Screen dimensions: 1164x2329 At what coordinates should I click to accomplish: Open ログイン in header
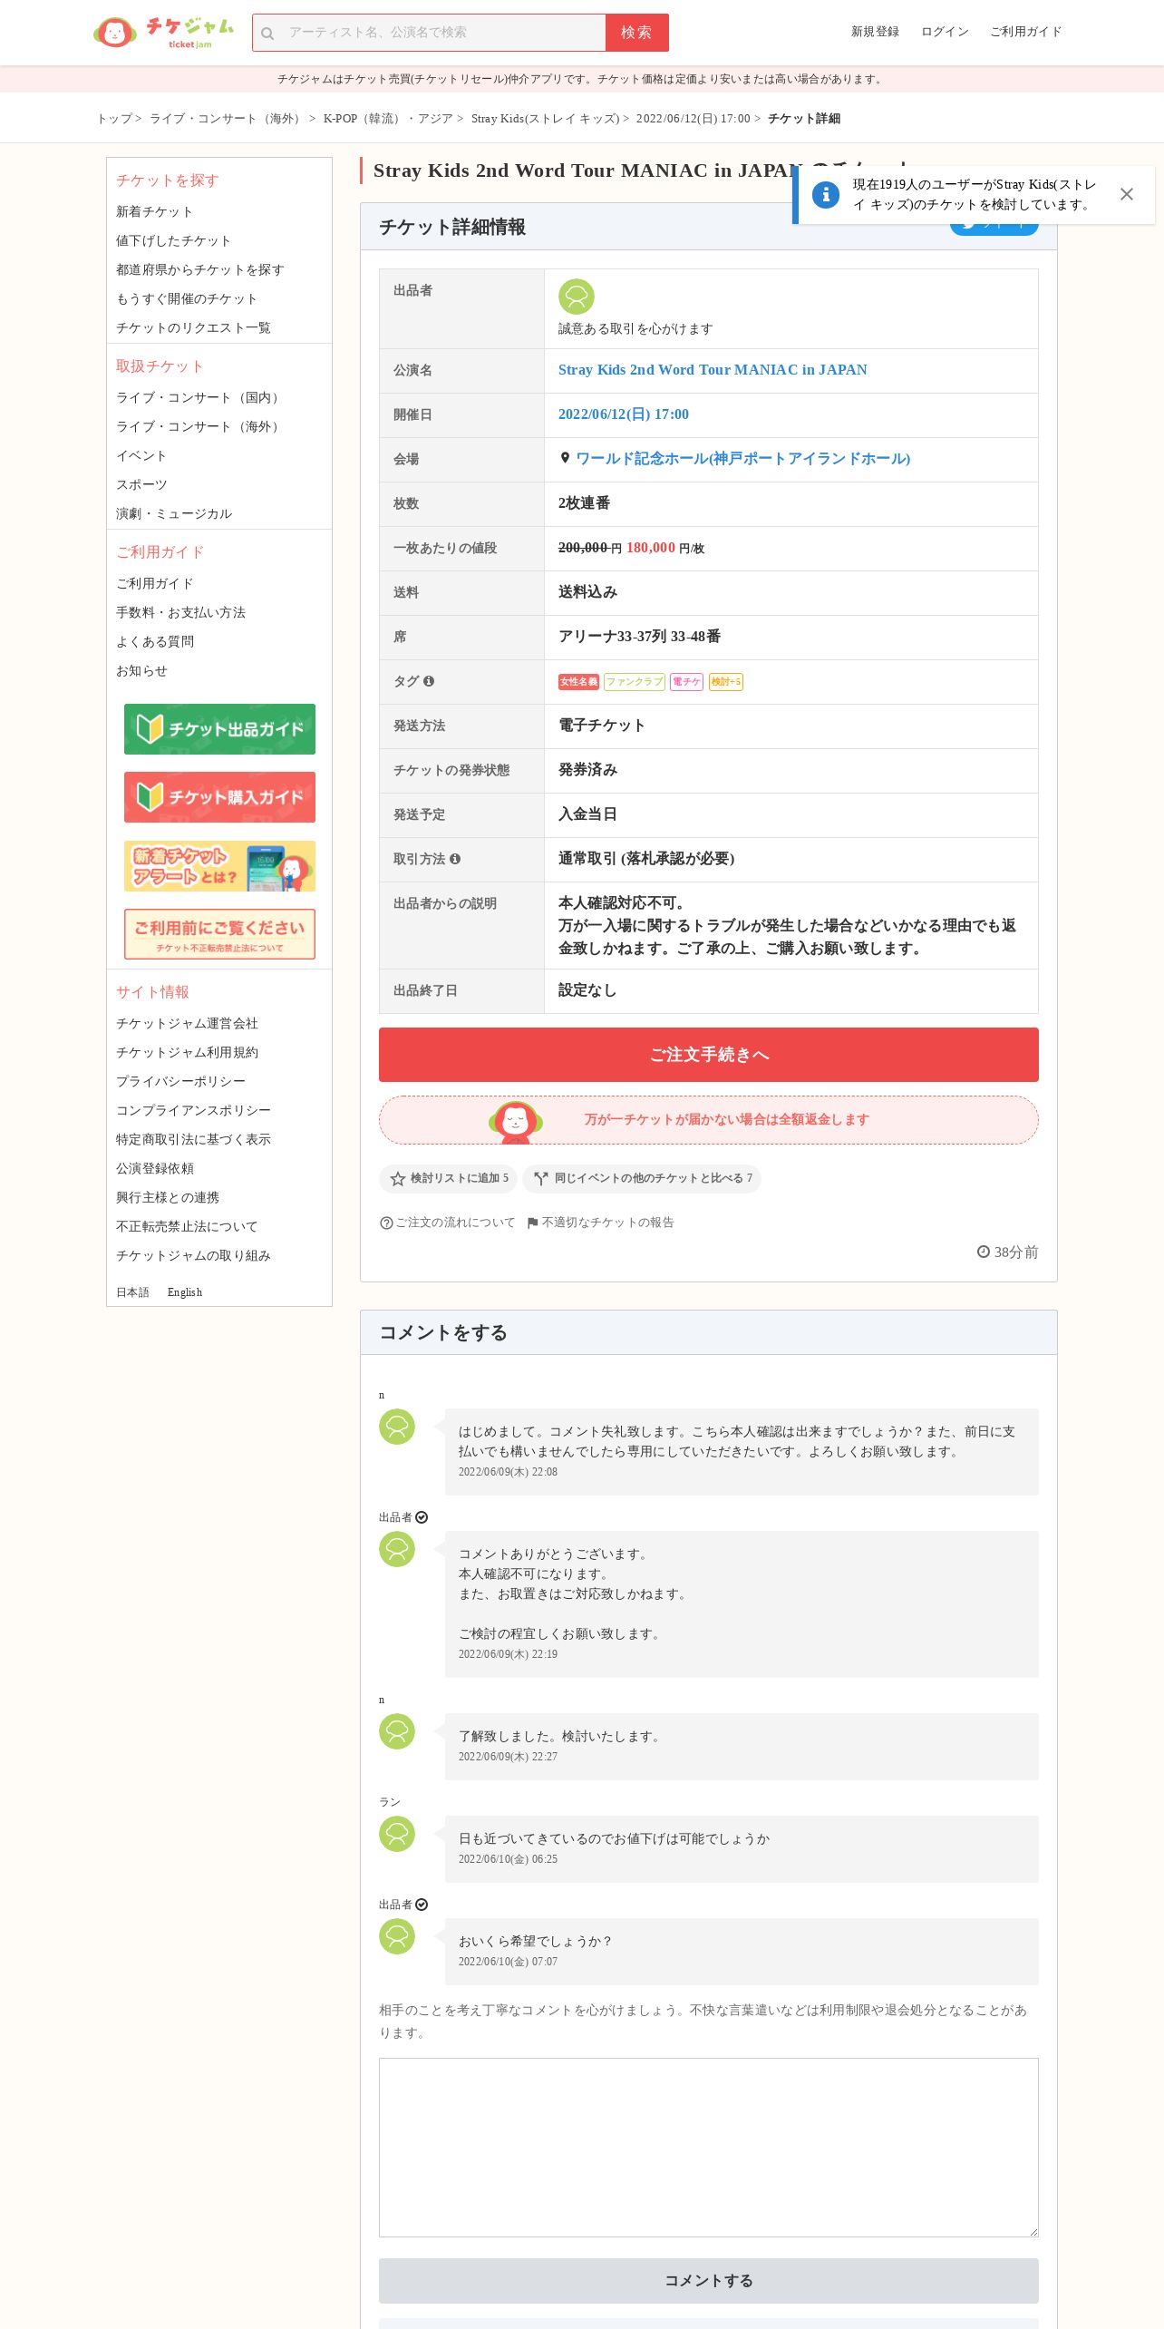945,32
